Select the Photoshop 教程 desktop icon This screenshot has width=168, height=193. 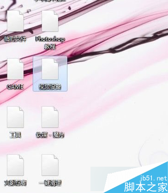[50, 21]
